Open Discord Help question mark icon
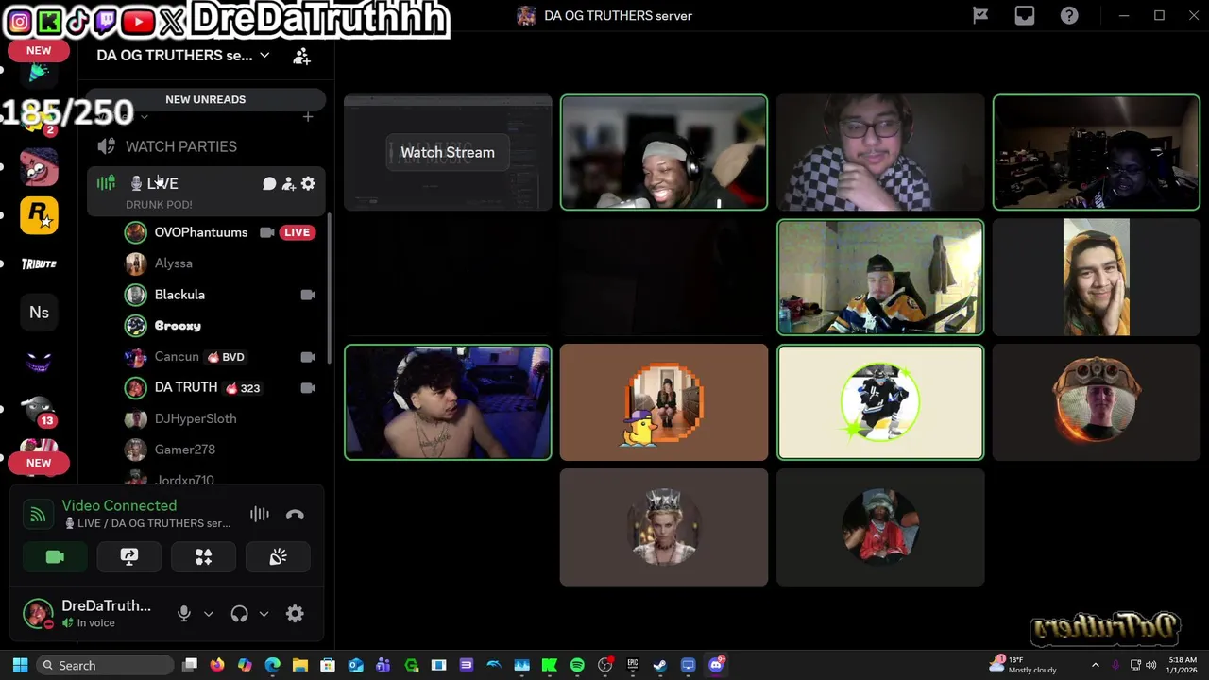This screenshot has width=1209, height=680. pyautogui.click(x=1069, y=15)
